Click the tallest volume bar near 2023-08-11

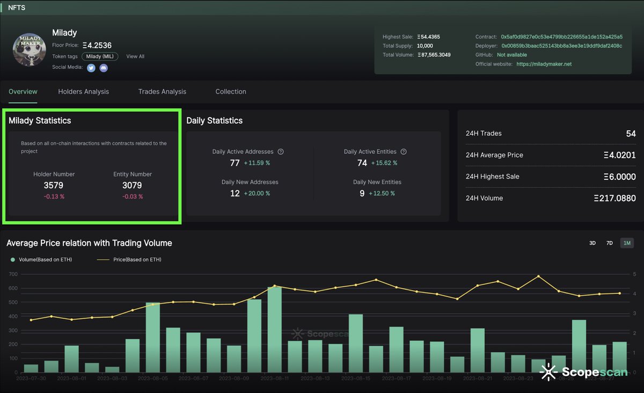coord(275,330)
